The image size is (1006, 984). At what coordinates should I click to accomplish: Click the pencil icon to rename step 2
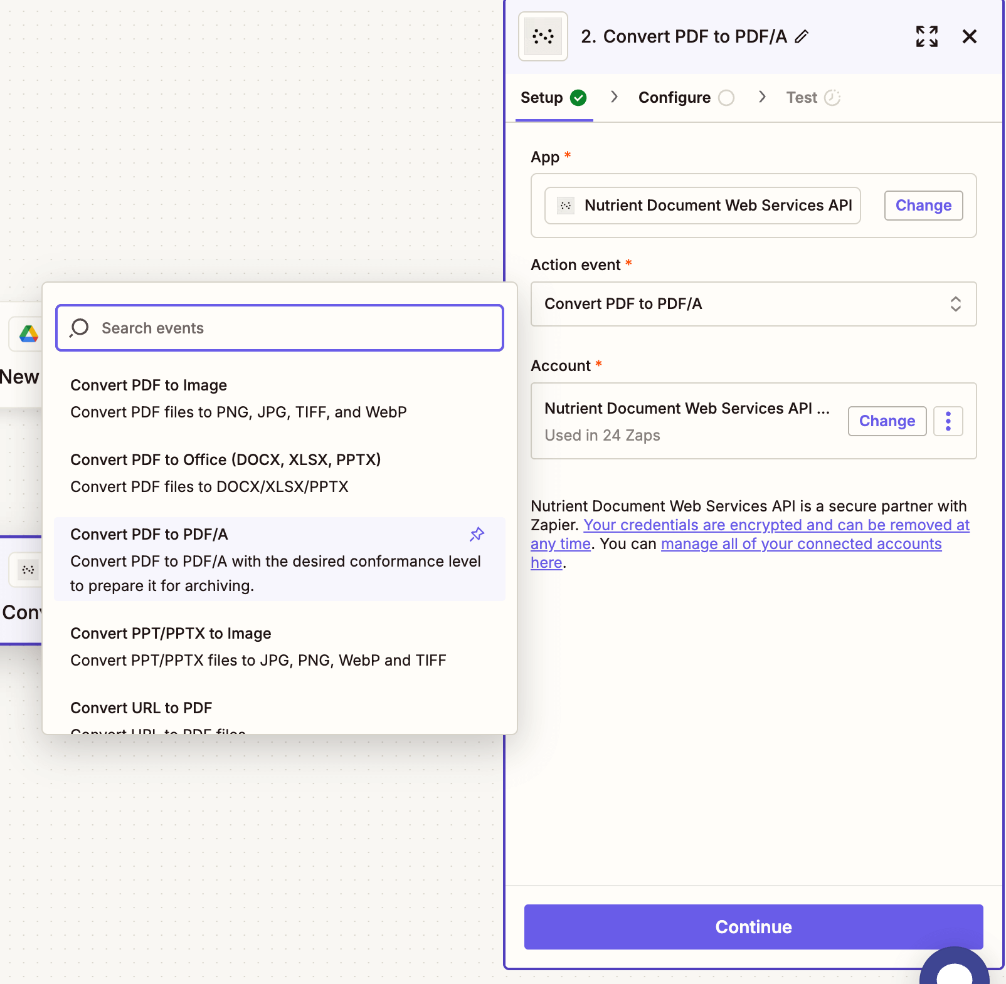click(x=800, y=38)
